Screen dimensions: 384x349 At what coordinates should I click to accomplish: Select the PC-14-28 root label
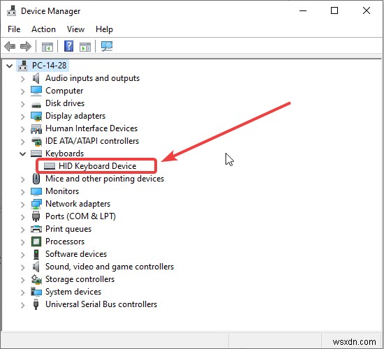pyautogui.click(x=50, y=66)
